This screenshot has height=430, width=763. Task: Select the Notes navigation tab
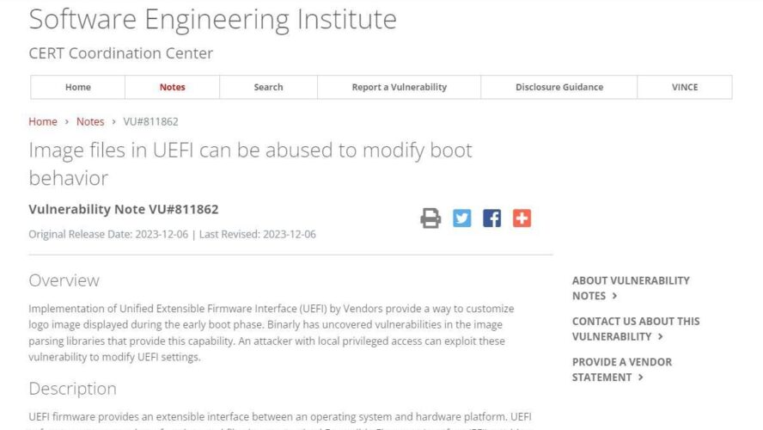pyautogui.click(x=172, y=87)
